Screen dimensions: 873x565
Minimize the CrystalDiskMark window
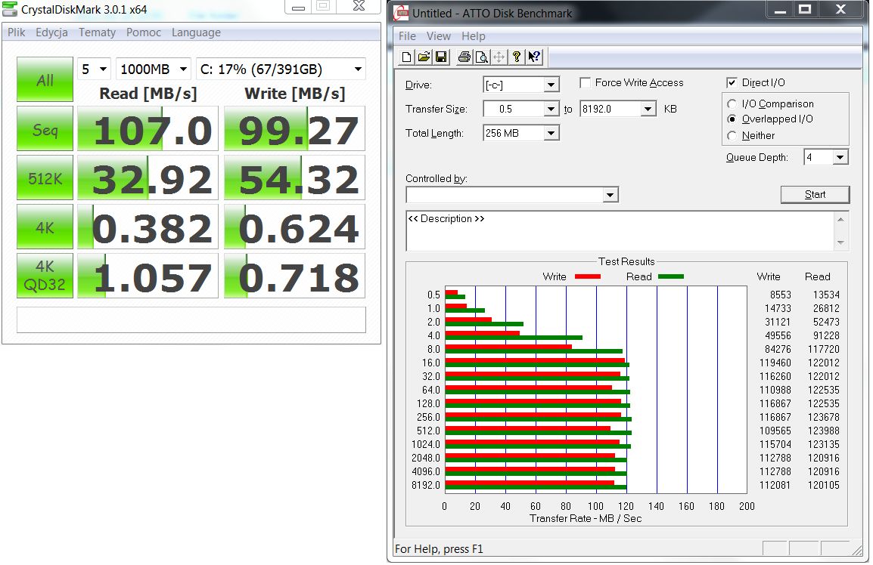(x=298, y=7)
